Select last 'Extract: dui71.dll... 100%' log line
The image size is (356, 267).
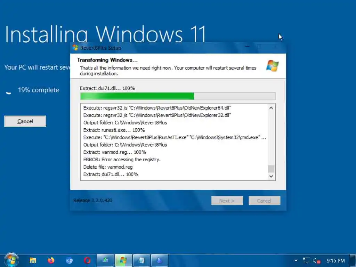point(111,175)
